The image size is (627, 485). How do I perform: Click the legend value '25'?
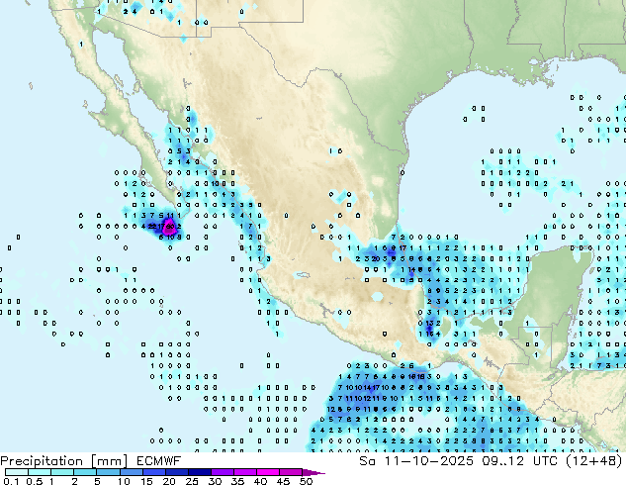pos(192,481)
